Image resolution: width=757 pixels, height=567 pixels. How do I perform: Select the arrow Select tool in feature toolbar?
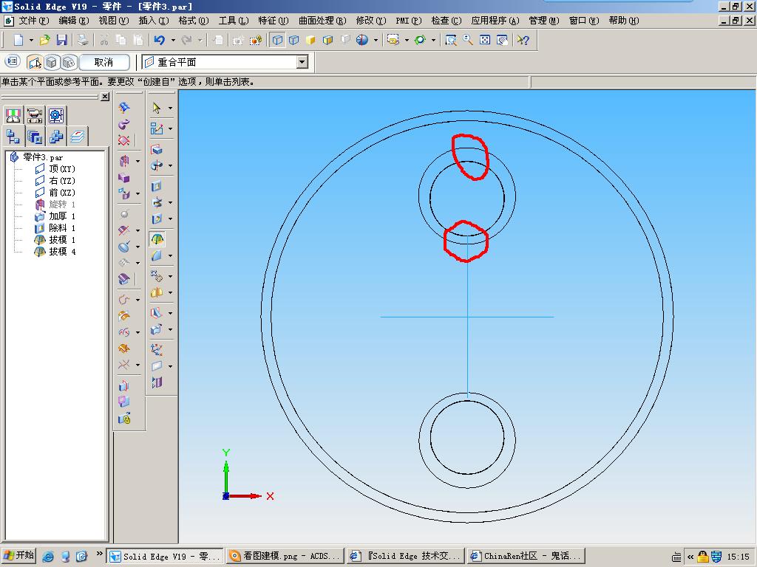pyautogui.click(x=156, y=108)
